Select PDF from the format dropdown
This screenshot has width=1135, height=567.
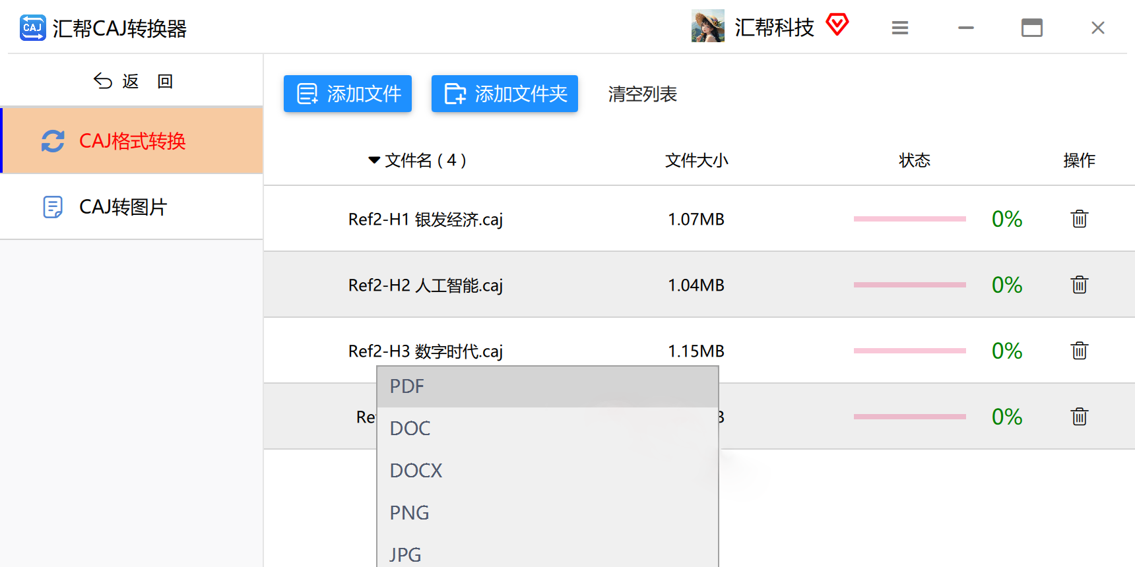point(546,387)
